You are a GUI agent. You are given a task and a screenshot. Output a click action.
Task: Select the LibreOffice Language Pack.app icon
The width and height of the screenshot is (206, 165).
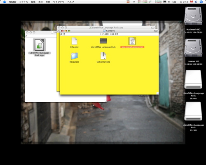40,45
